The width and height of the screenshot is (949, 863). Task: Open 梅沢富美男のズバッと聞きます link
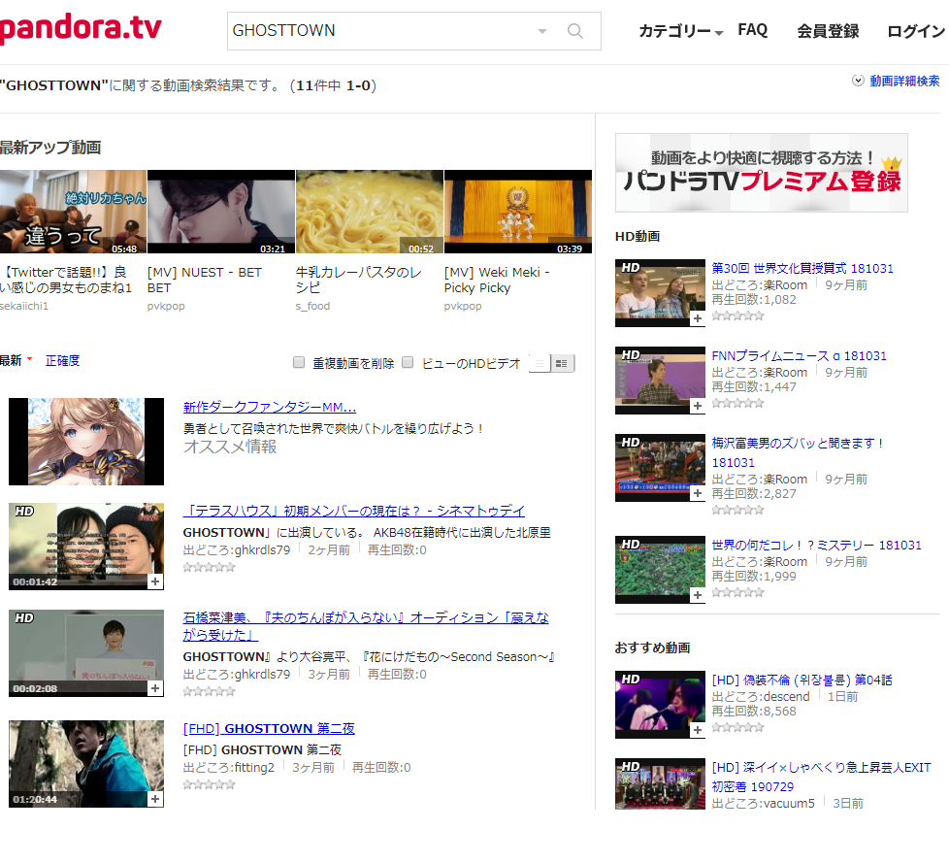tap(798, 452)
